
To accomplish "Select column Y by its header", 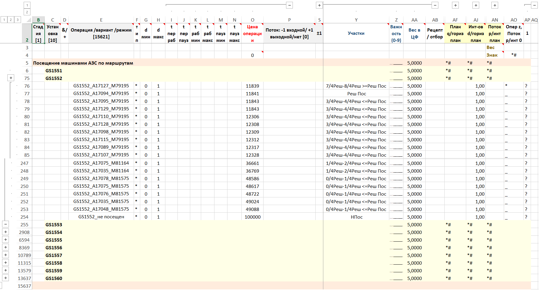I will [356, 20].
